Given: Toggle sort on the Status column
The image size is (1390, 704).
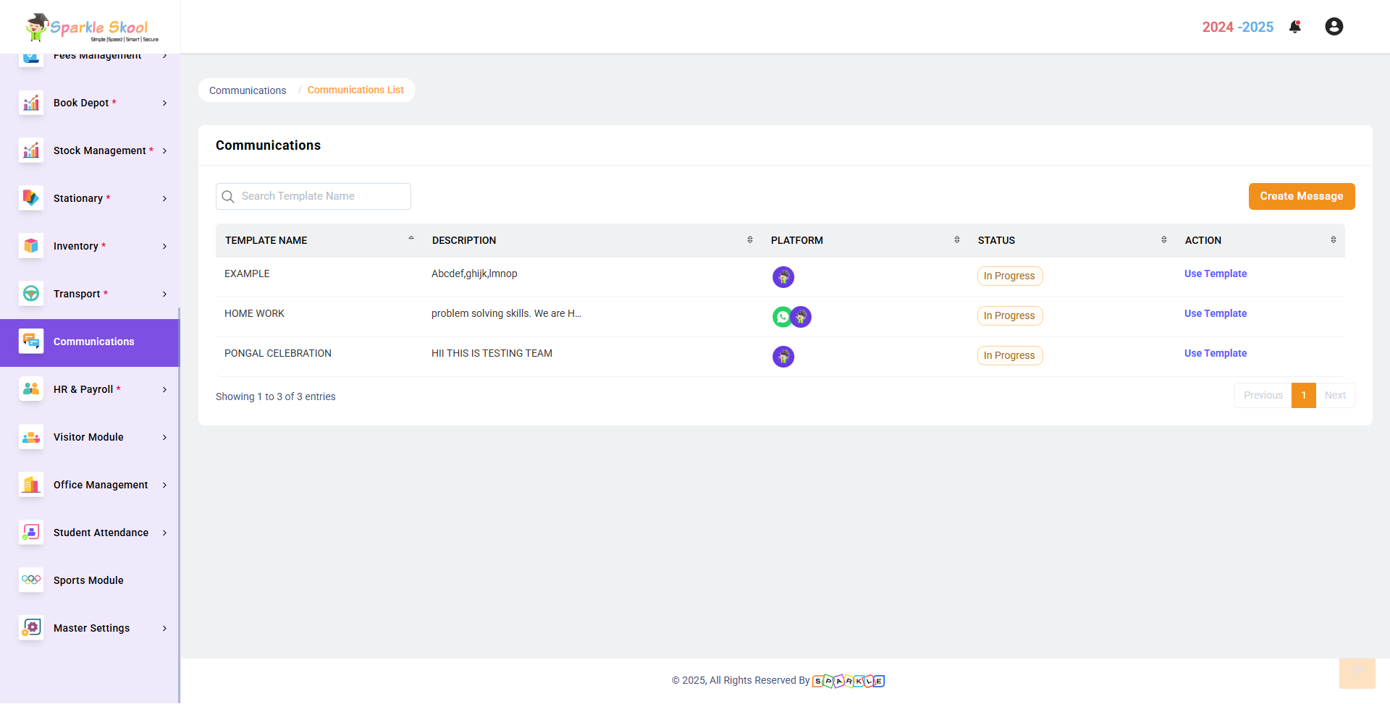Looking at the screenshot, I should click(1163, 240).
